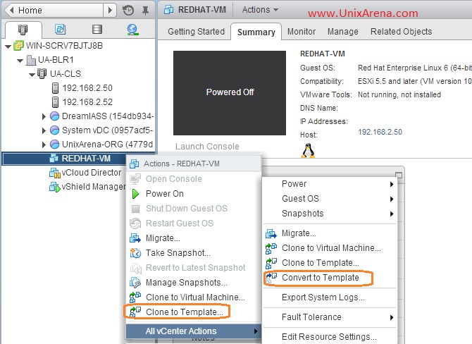Collapse the UA-CLS cluster node
The height and width of the screenshot is (344, 472).
click(32, 75)
